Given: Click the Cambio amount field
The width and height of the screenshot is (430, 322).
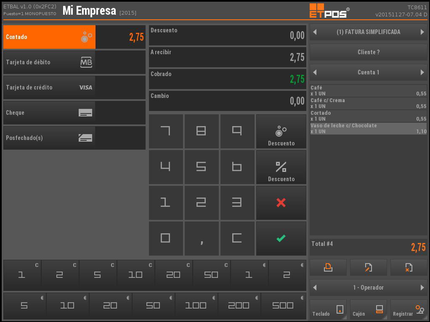Looking at the screenshot, I should click(228, 101).
